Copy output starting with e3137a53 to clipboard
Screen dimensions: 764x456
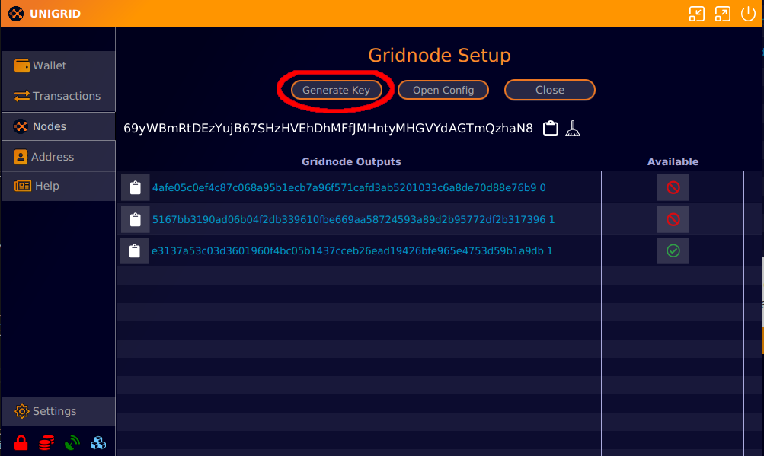click(x=135, y=251)
